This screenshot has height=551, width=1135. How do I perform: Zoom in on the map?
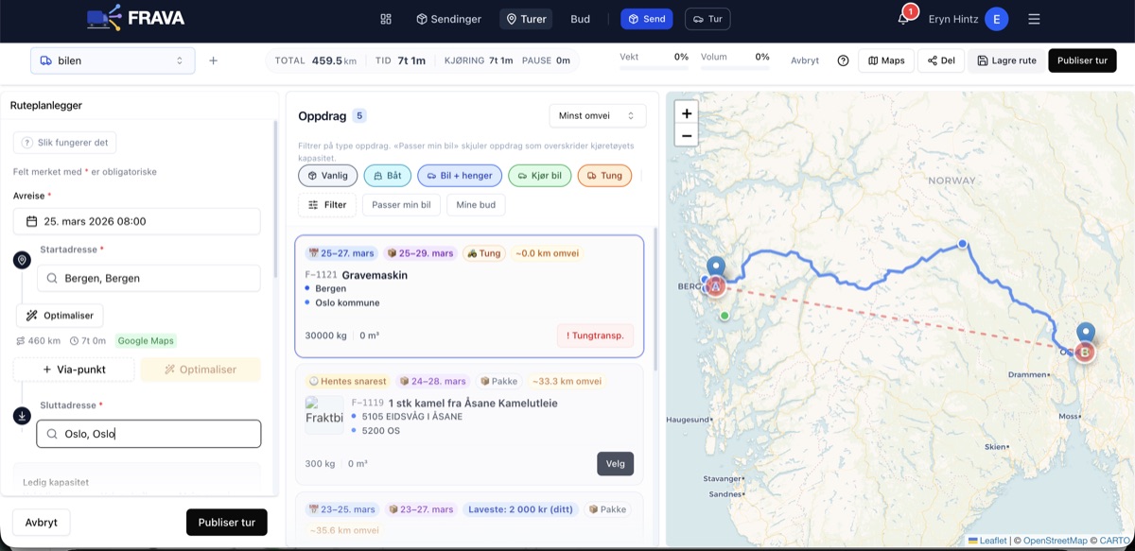click(x=687, y=113)
